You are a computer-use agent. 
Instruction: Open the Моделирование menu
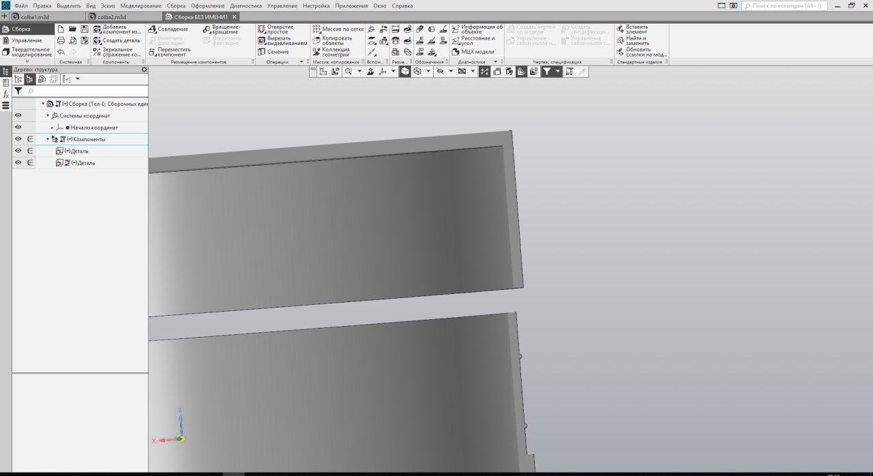140,5
